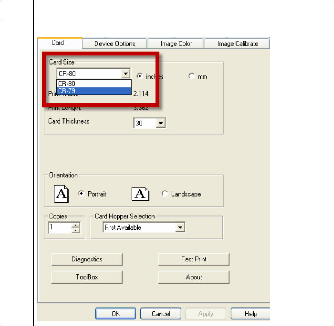Click the Cancel button
The image size is (334, 326).
click(161, 313)
